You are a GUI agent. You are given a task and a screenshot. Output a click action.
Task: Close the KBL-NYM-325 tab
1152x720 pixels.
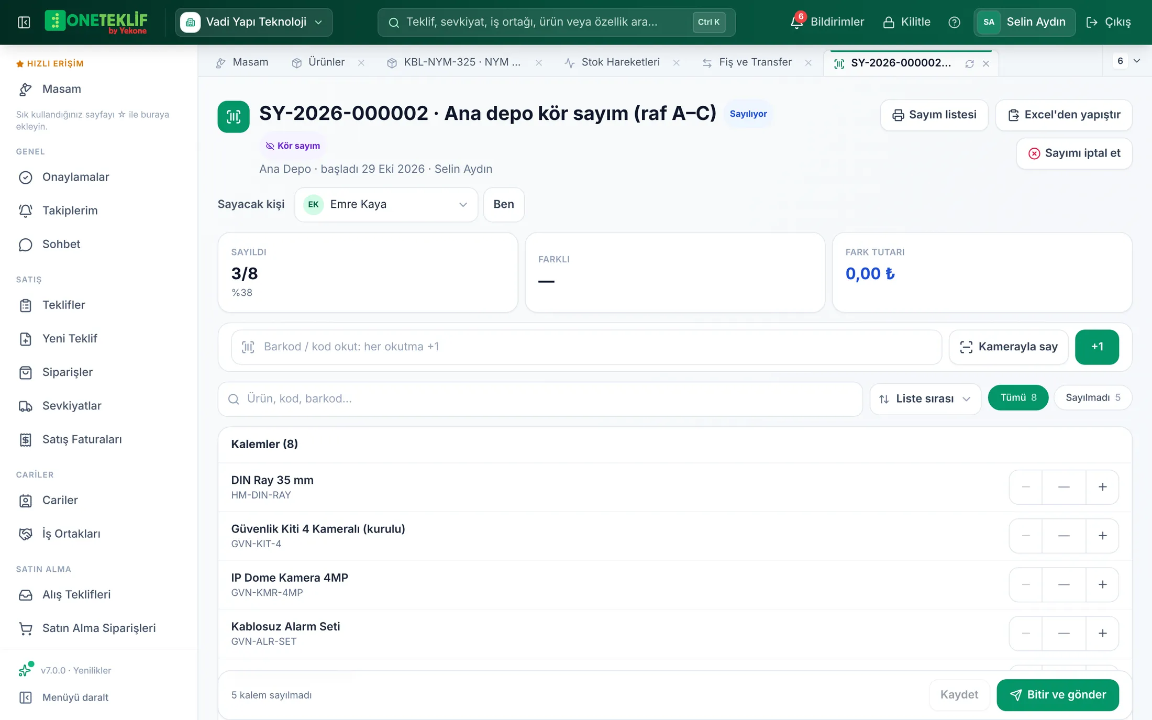tap(539, 63)
